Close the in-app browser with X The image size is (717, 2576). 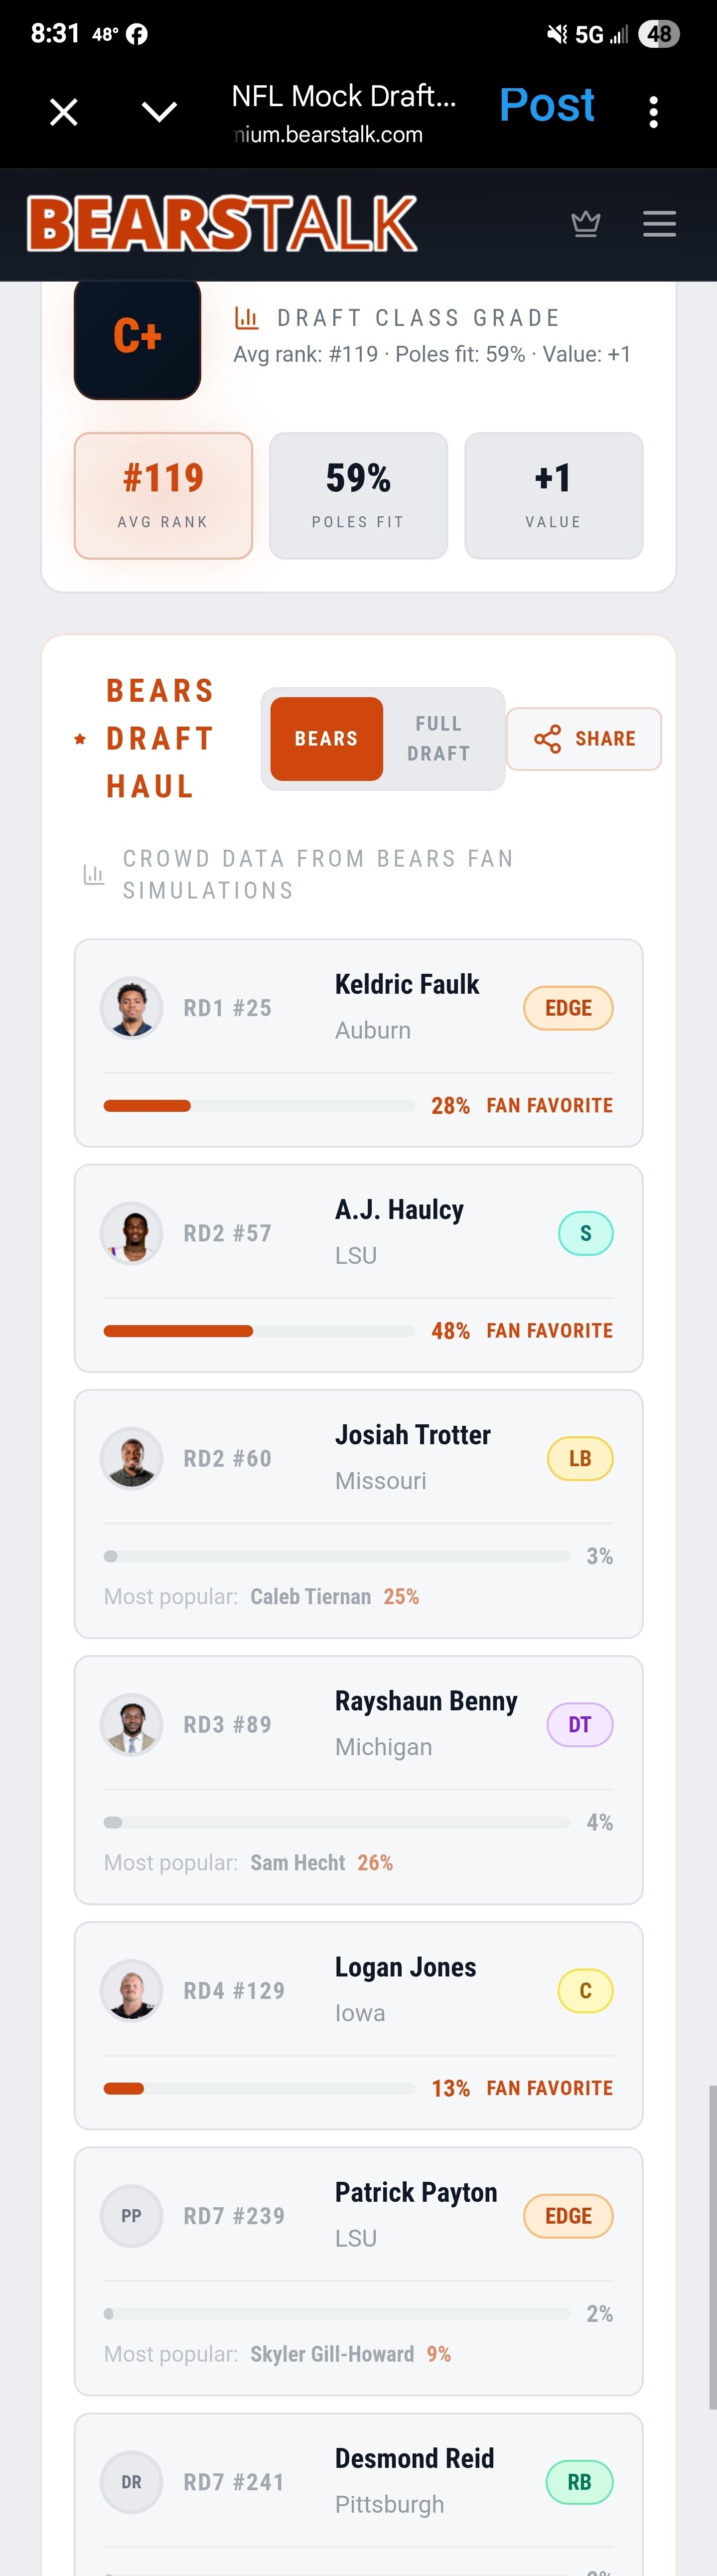pos(64,112)
